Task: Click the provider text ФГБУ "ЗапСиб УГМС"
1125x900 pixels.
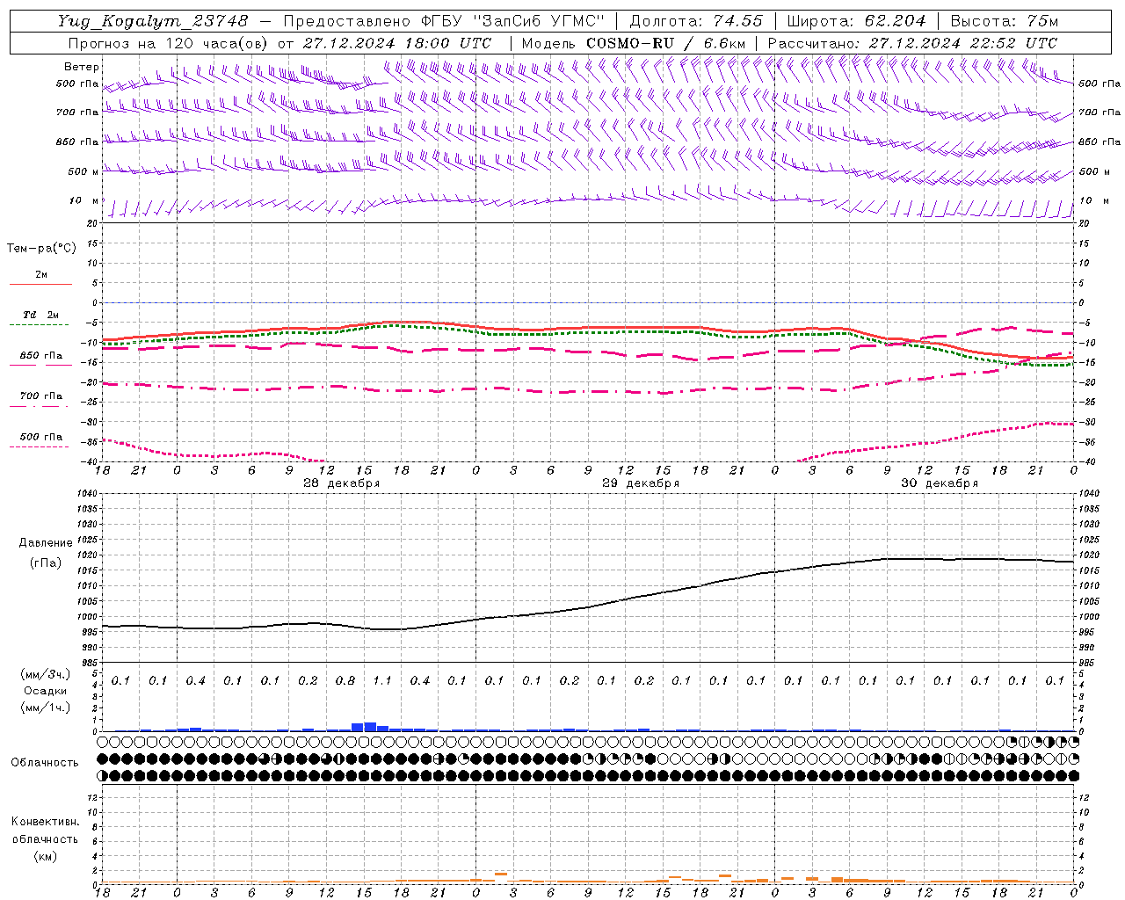Action: 515,21
